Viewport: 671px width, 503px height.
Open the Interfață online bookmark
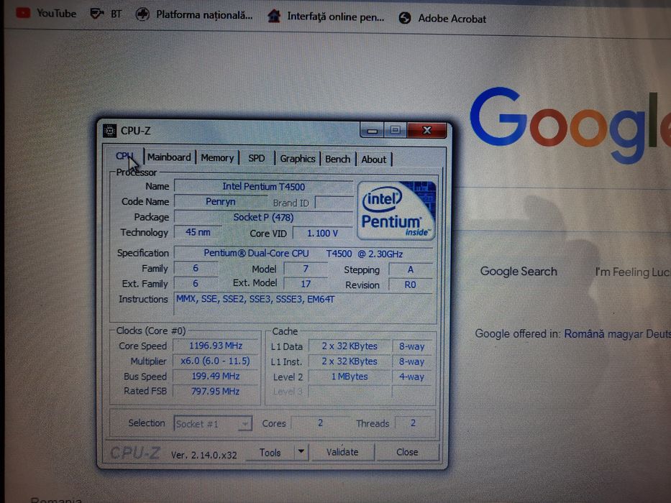[x=326, y=17]
